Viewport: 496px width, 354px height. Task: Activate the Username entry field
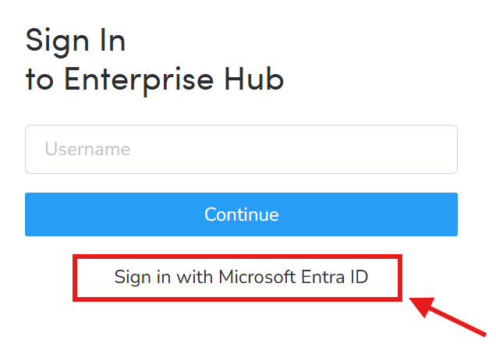[241, 149]
